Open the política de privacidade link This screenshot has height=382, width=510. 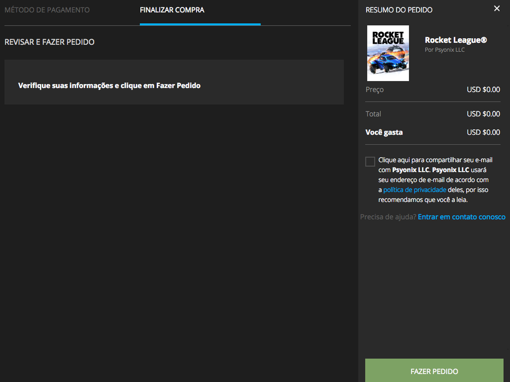tap(415, 190)
